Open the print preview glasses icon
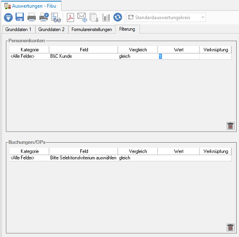239x237 pixels. pos(56,18)
